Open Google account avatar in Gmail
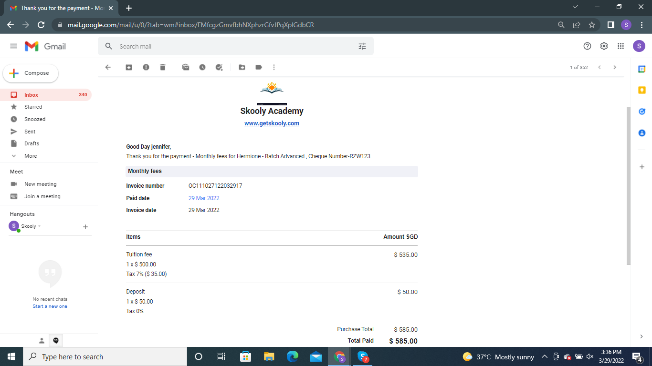Screen dimensions: 652x366 click(x=639, y=46)
